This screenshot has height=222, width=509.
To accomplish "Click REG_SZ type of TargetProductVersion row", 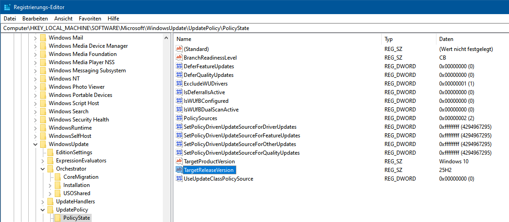I will (x=394, y=161).
